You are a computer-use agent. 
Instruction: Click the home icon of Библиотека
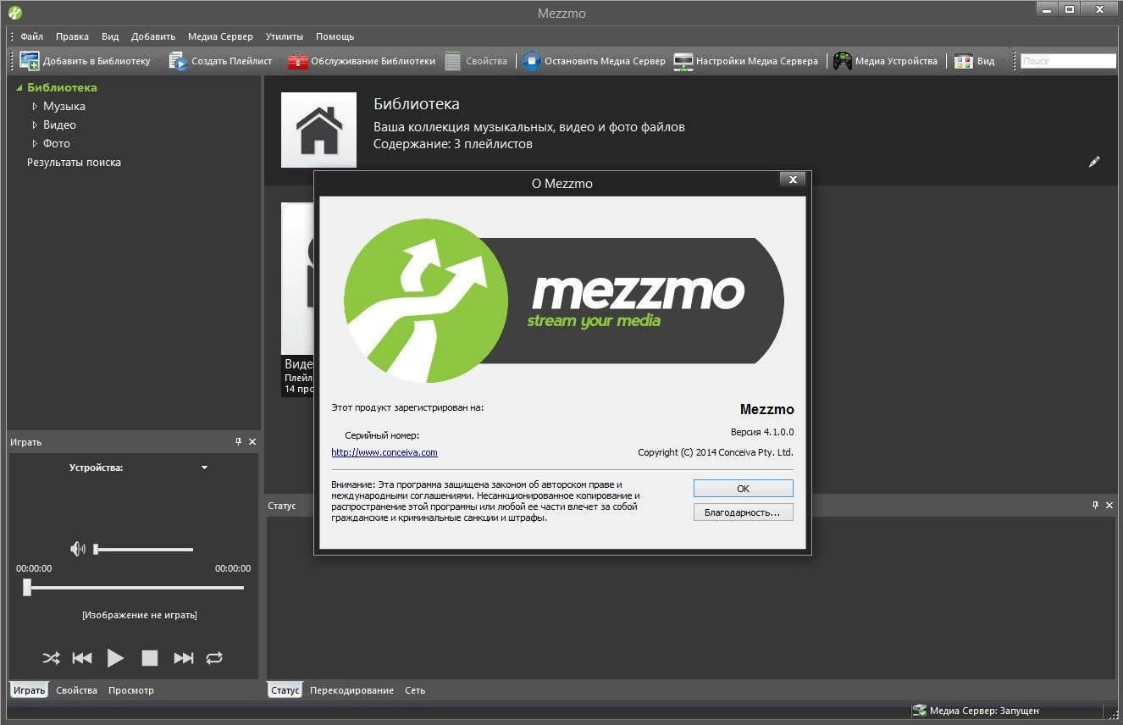(318, 130)
